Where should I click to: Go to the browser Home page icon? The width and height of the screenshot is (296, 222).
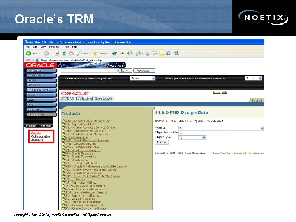click(x=71, y=53)
